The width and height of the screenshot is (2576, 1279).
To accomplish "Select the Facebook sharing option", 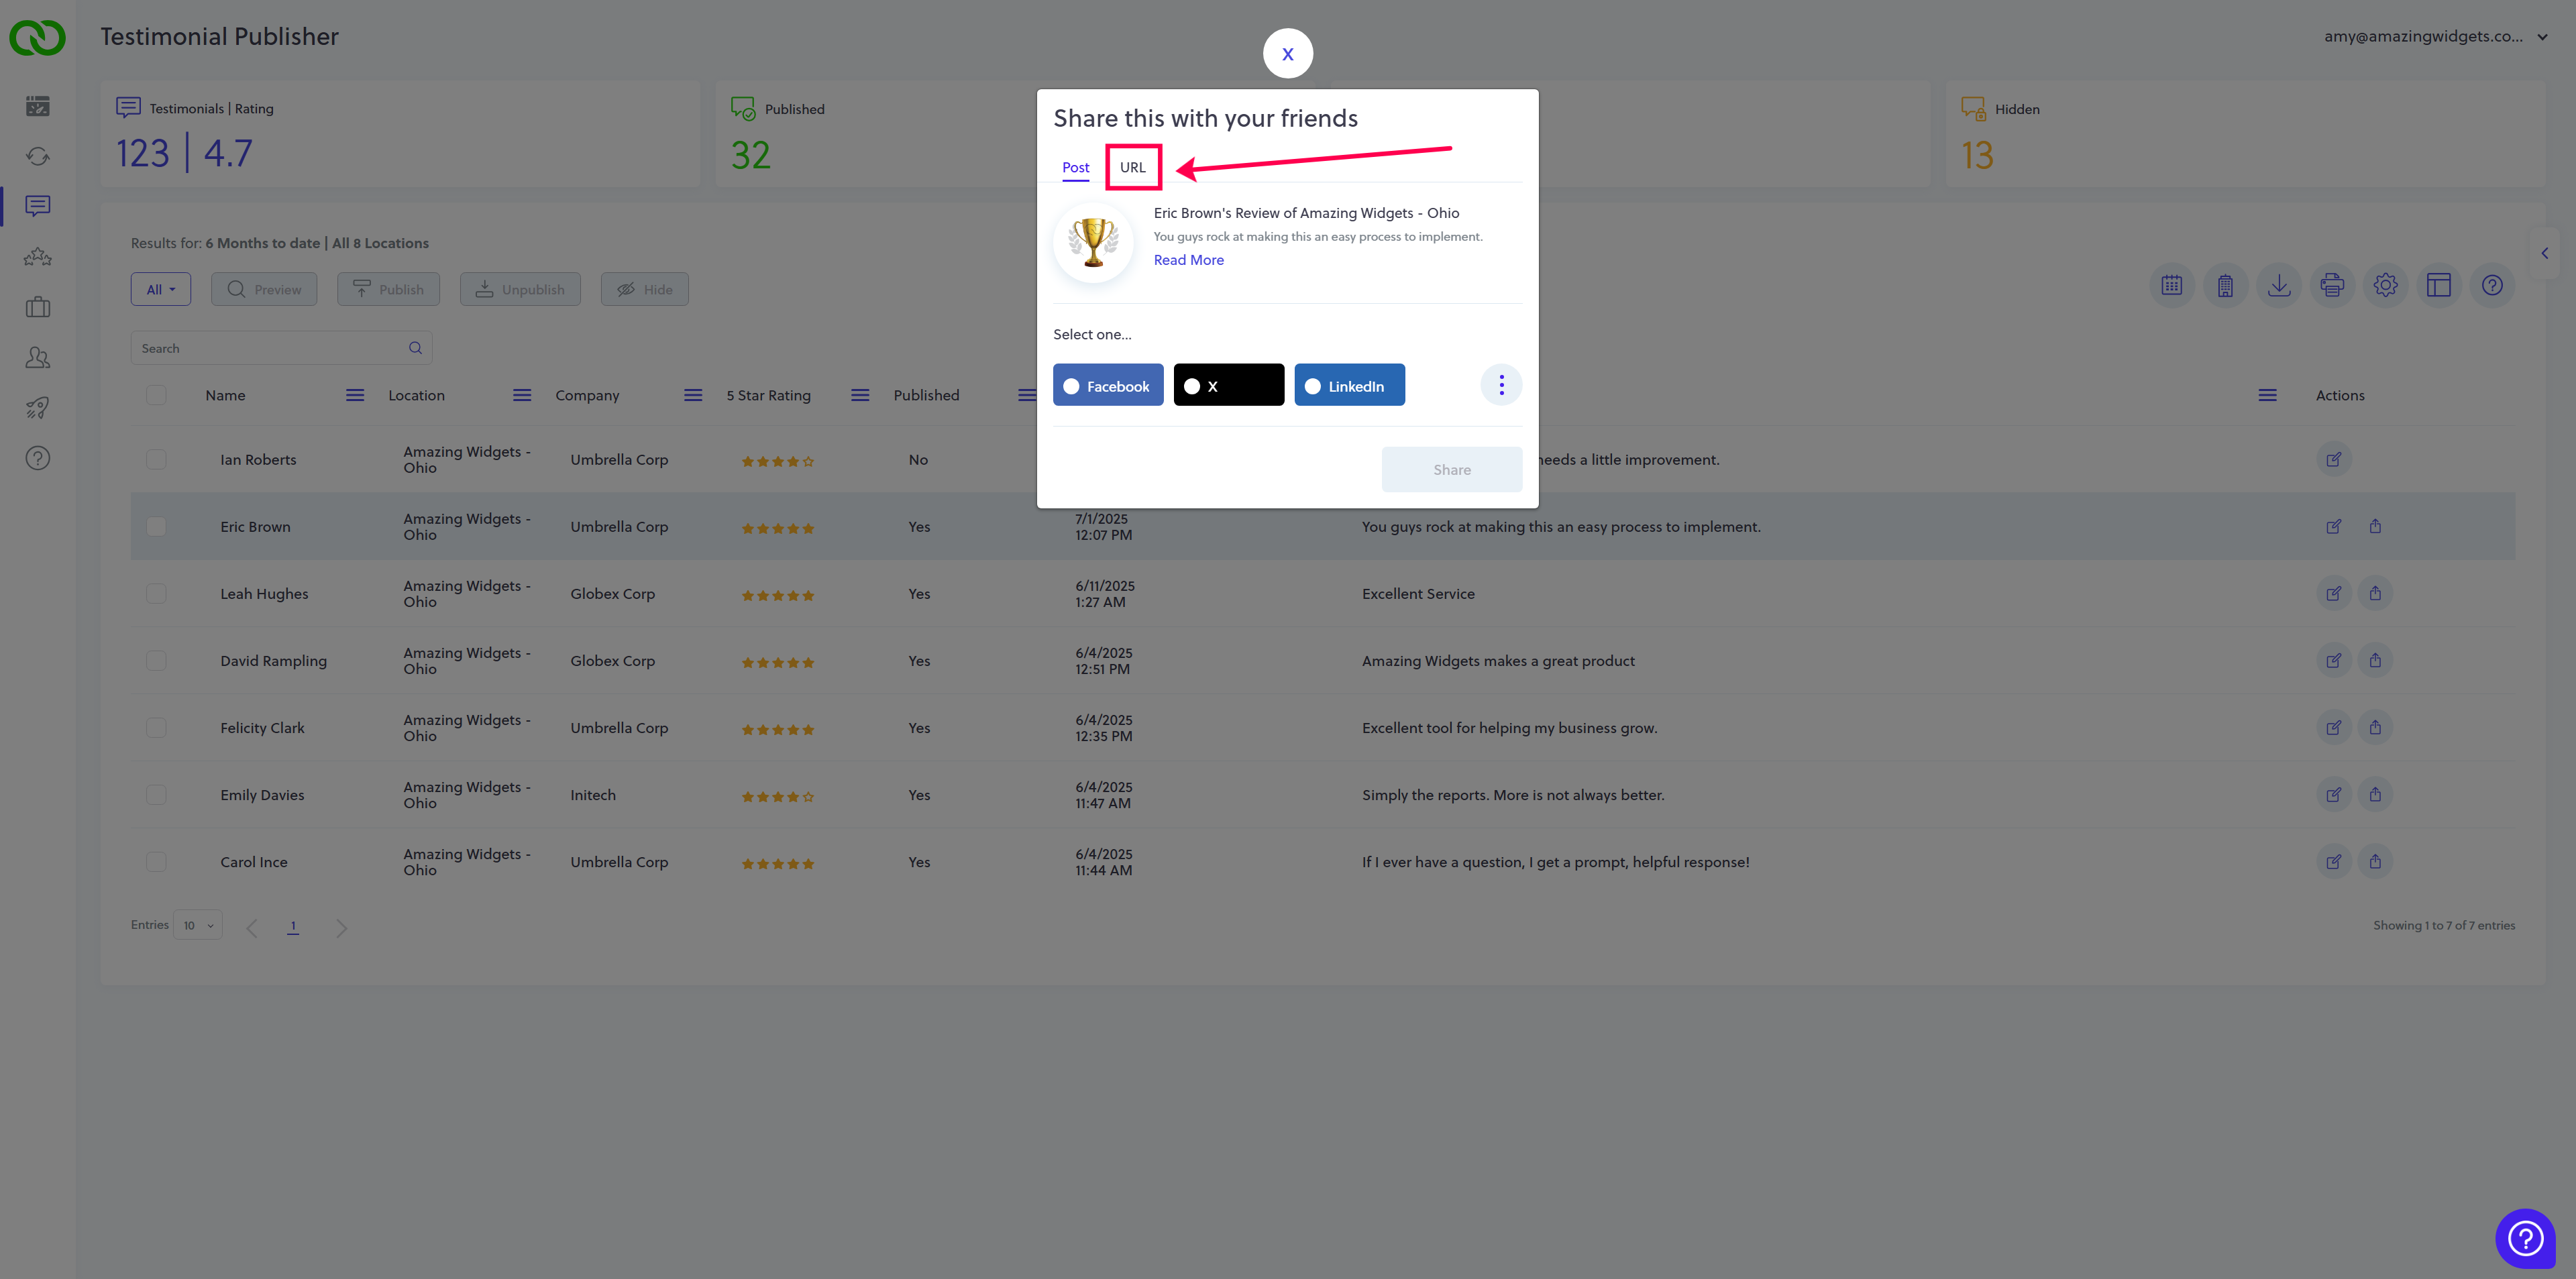I will pos(1108,386).
